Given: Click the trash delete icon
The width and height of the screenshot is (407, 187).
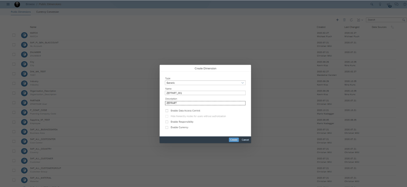Looking at the screenshot, I should pyautogui.click(x=344, y=20).
